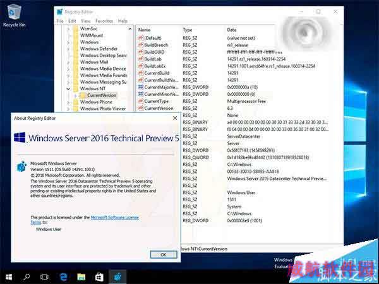Select the WIMMount tree item
Viewport: 379px width, 284px height.
point(92,35)
